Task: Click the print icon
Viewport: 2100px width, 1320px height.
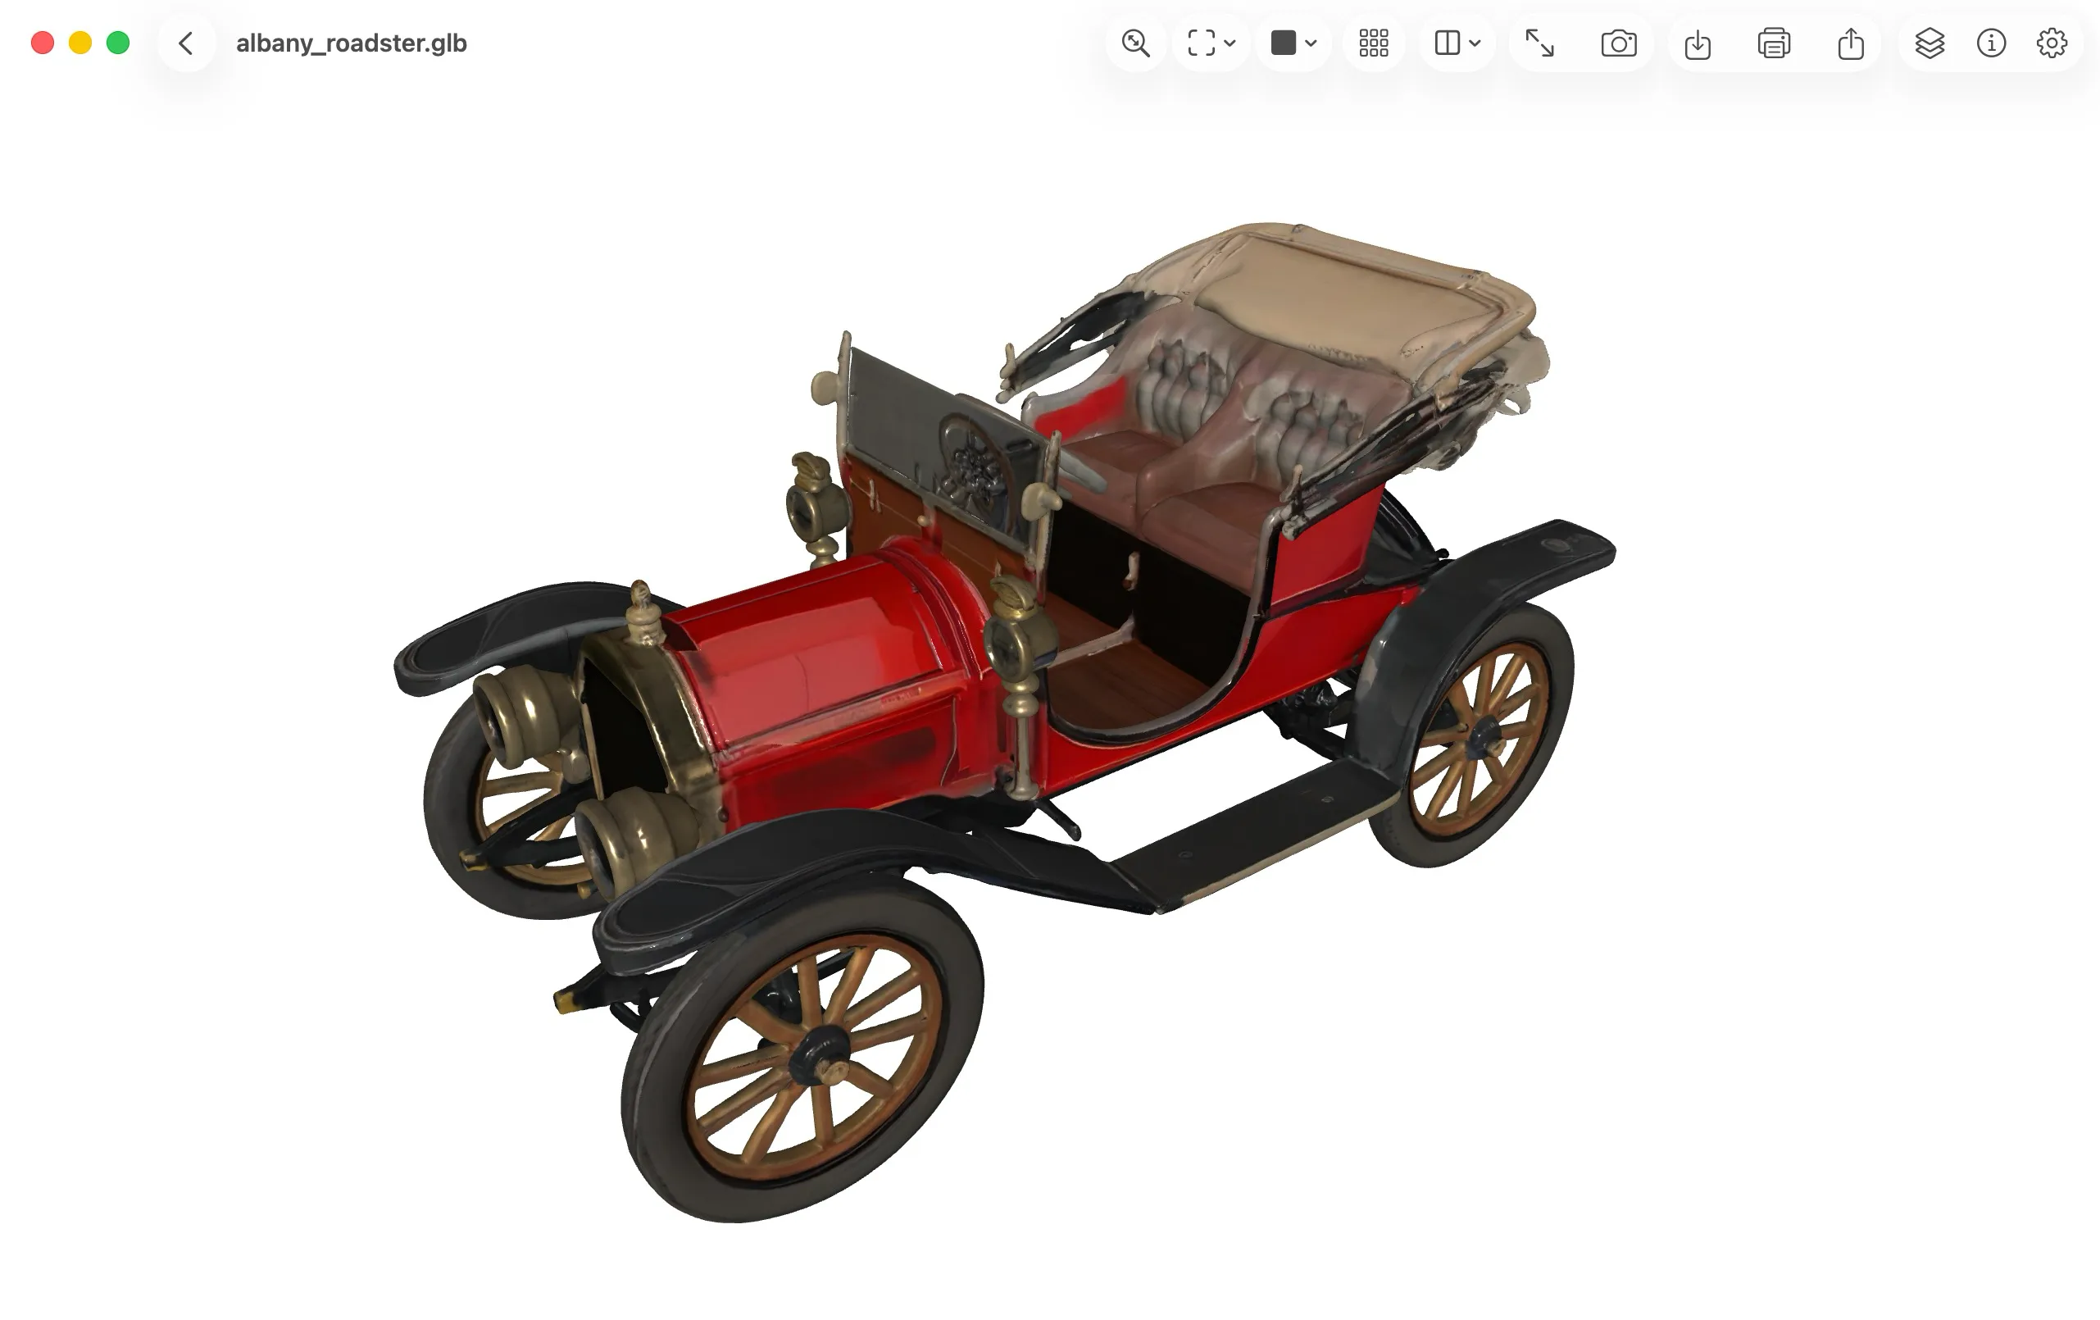Action: [x=1774, y=43]
